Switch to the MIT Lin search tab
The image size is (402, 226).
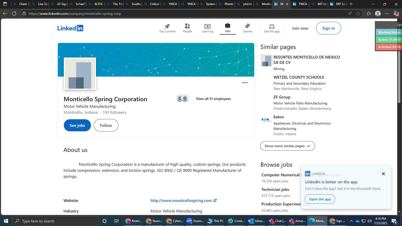coord(319,4)
